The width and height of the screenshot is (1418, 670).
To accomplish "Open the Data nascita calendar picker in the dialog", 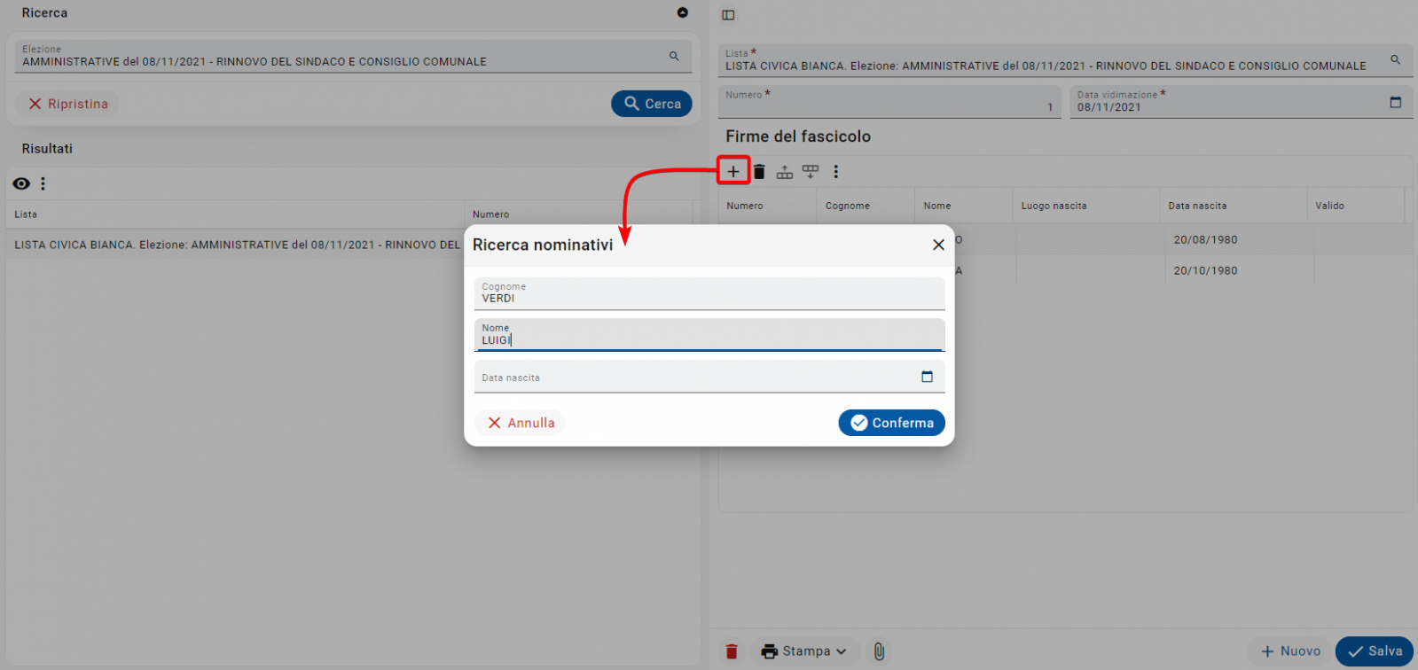I will click(x=927, y=377).
